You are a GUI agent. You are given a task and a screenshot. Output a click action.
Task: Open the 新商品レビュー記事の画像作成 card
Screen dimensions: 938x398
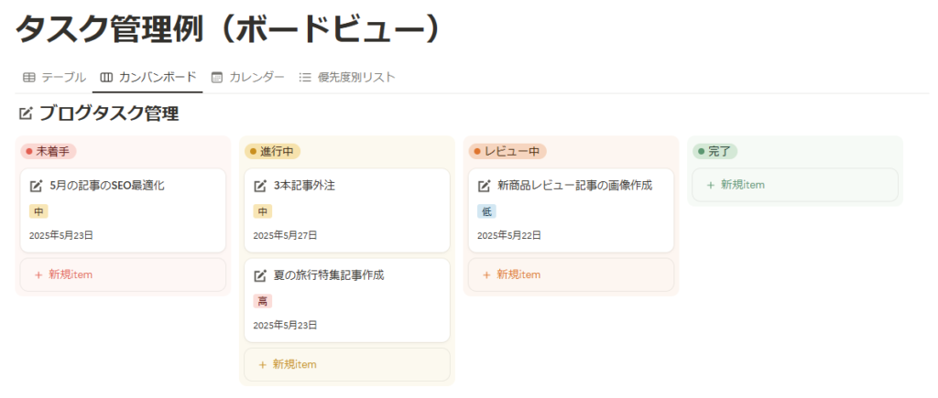(x=571, y=210)
